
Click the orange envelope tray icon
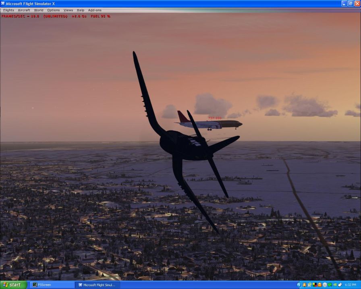pyautogui.click(x=320, y=285)
